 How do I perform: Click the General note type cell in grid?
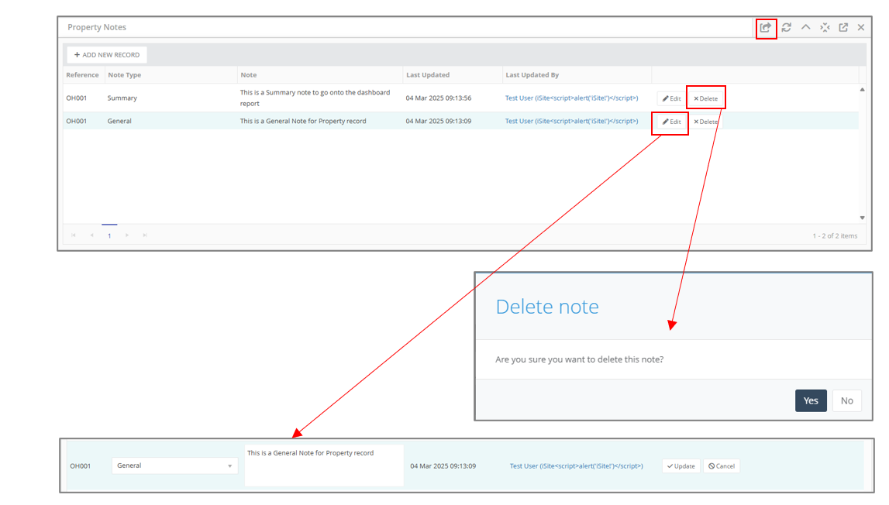click(119, 122)
